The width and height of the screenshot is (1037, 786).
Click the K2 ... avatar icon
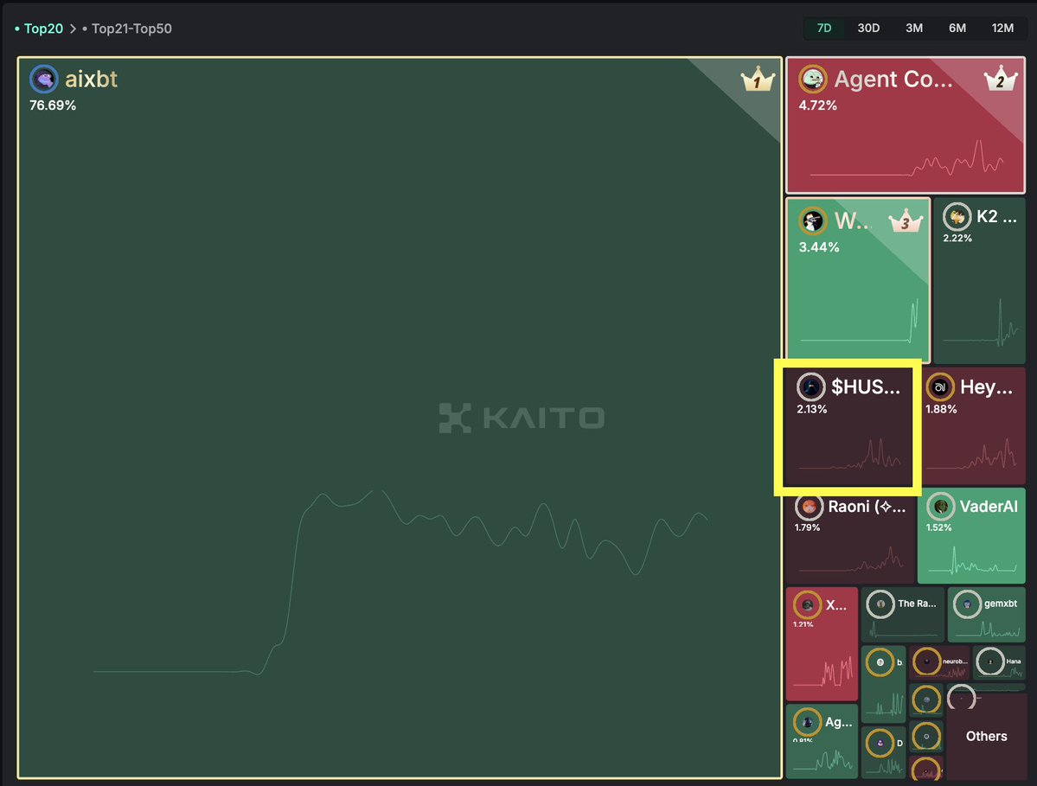(957, 216)
